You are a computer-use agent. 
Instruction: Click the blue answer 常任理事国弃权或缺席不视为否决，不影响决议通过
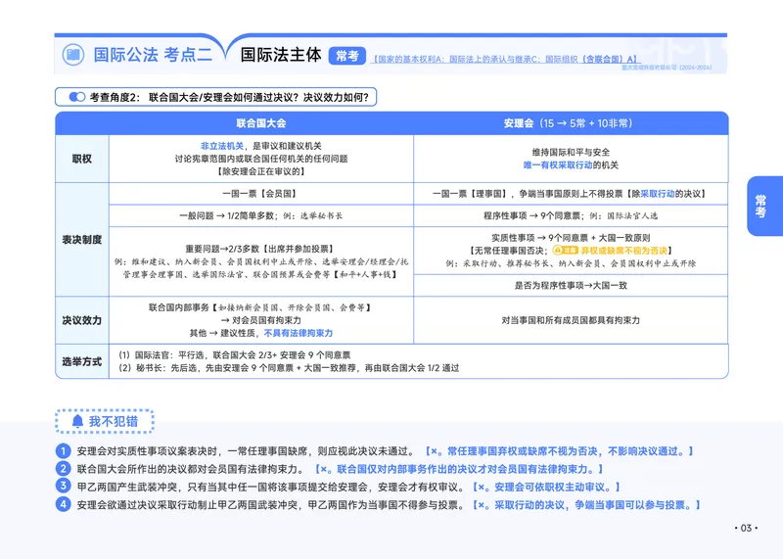pyautogui.click(x=559, y=451)
